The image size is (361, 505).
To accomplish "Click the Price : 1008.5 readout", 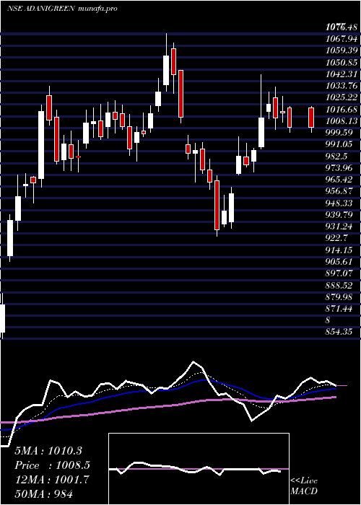I will point(52,465).
